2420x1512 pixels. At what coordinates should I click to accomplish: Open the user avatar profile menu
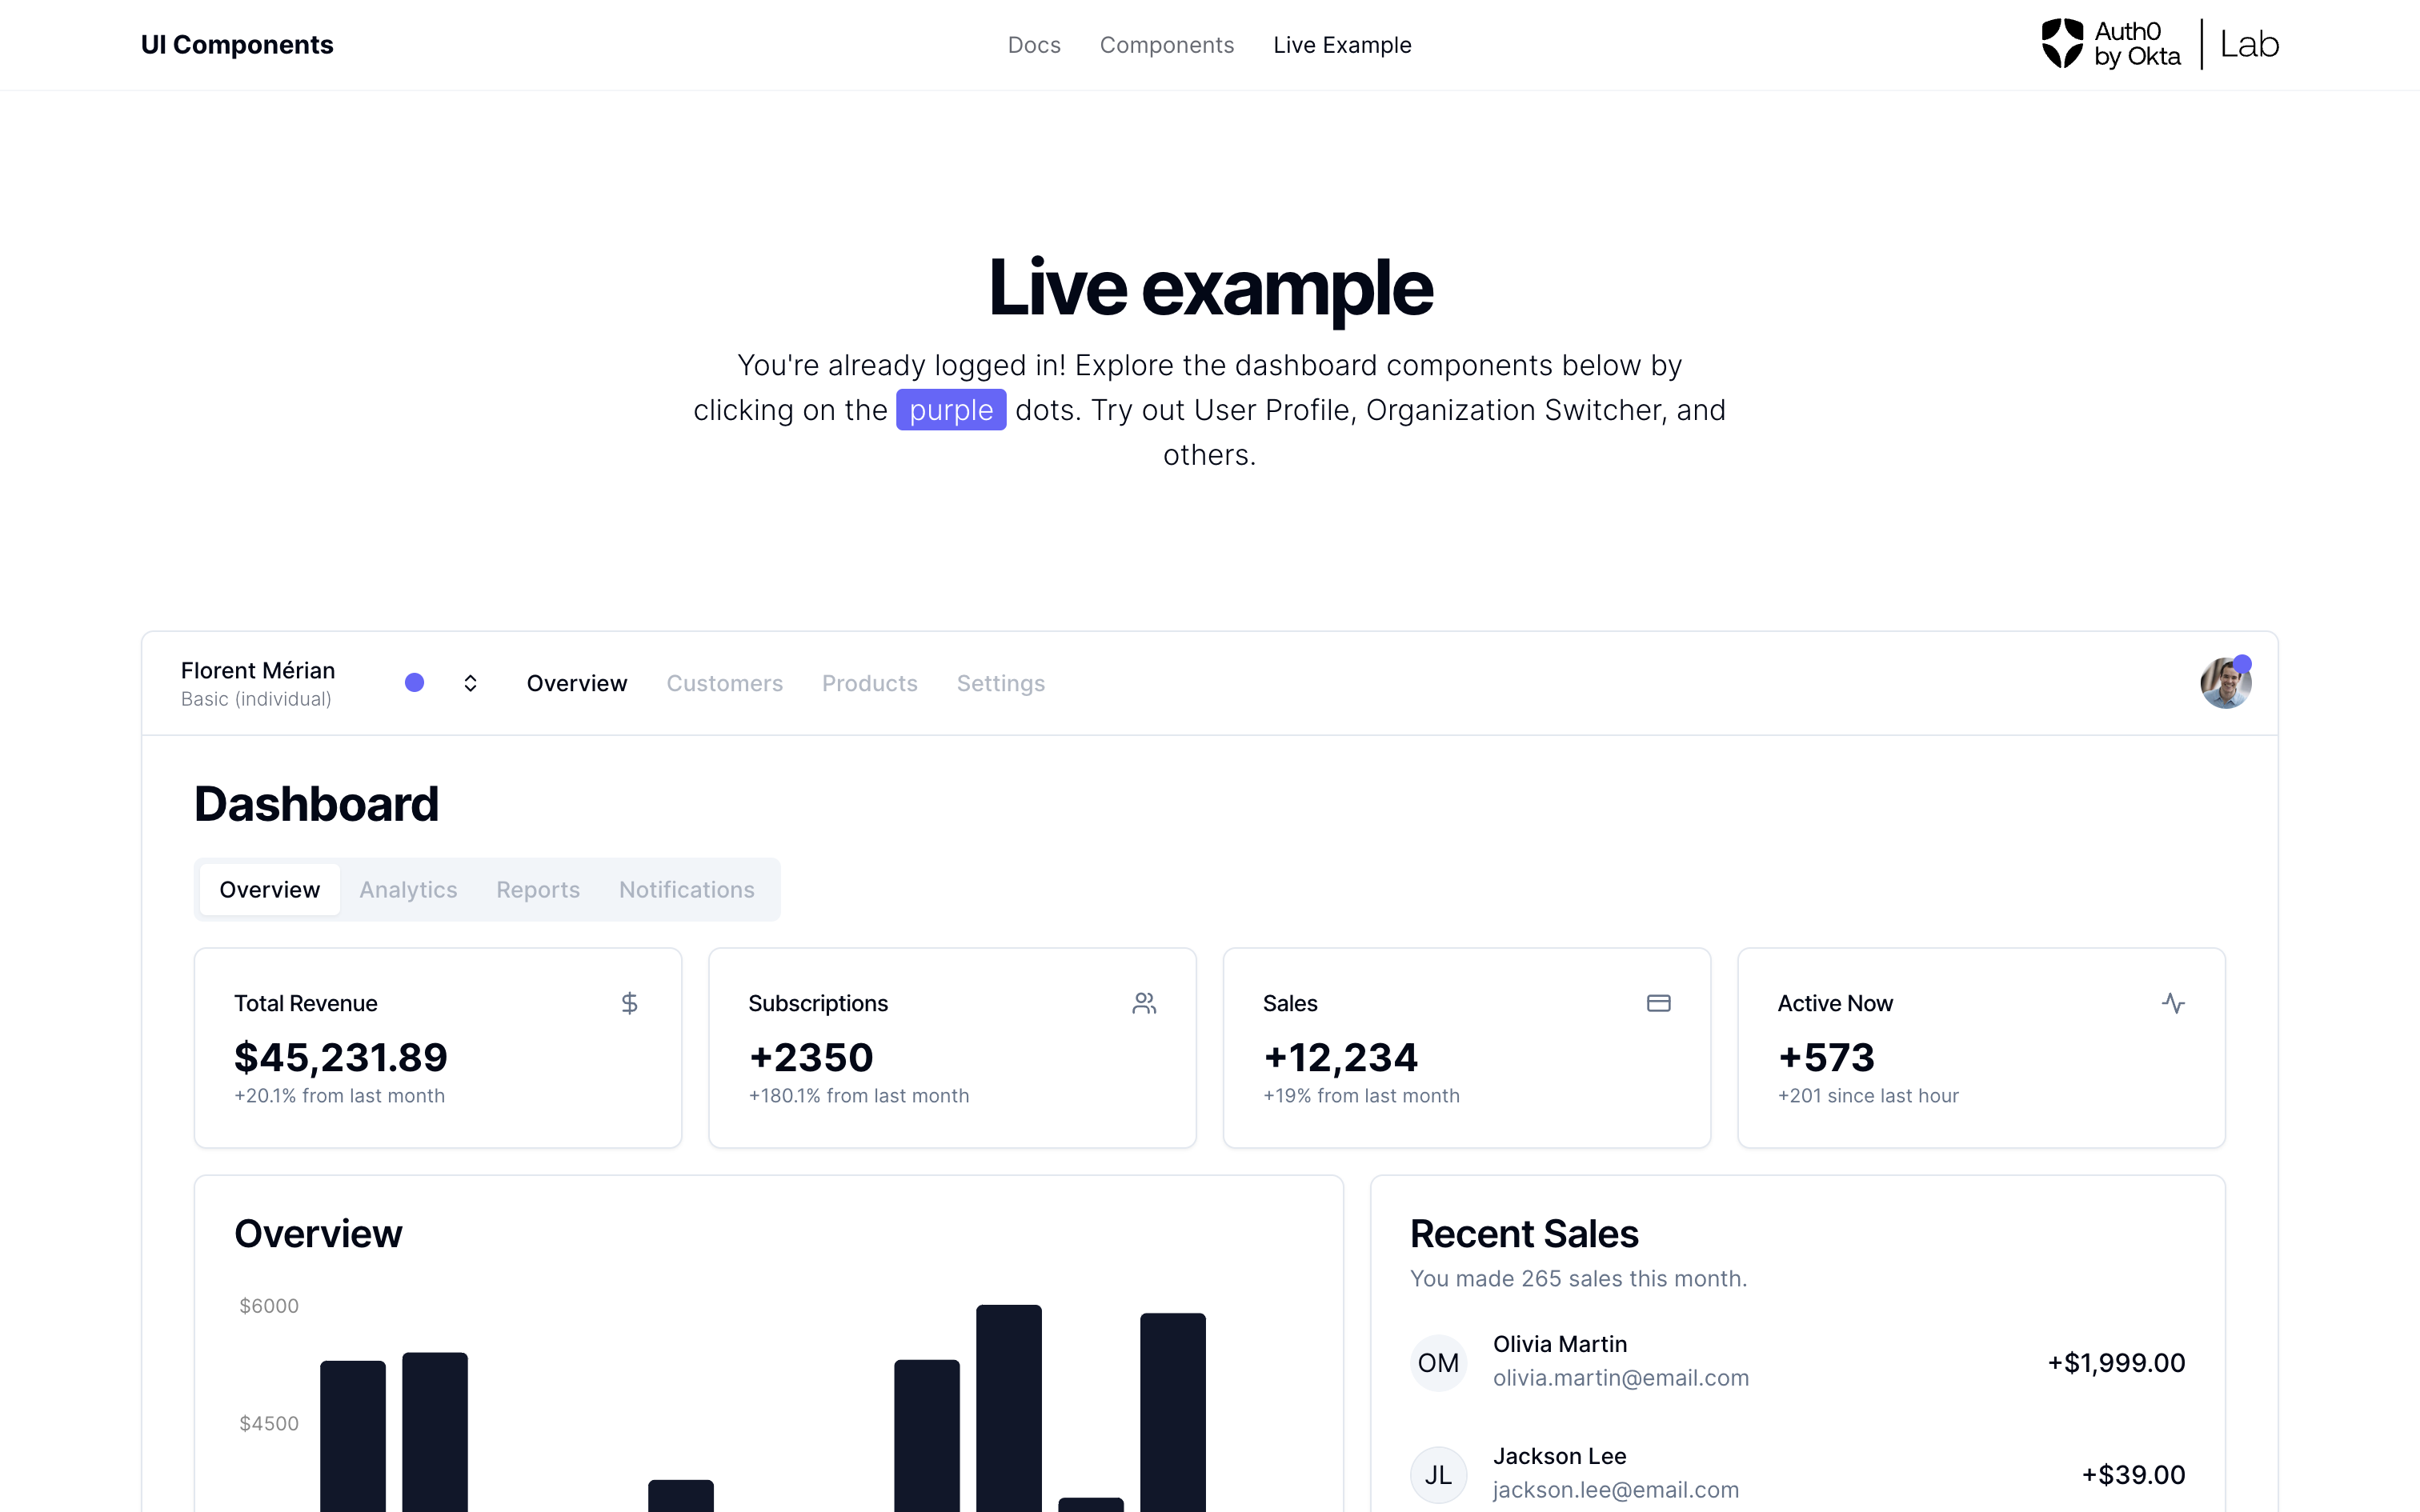coord(2225,683)
